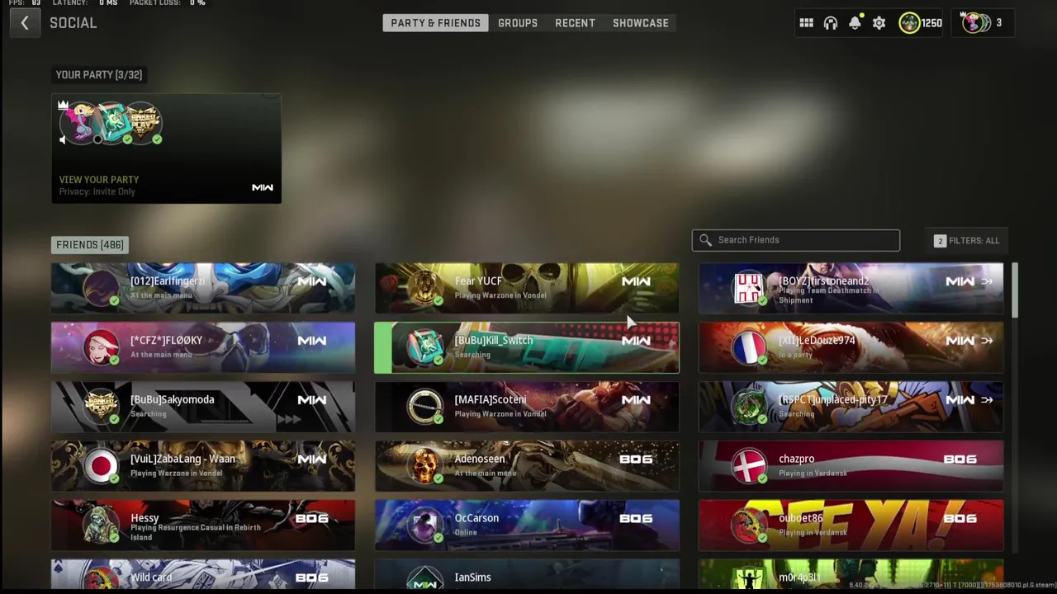Open m0r4p3l1's friend card

click(851, 574)
